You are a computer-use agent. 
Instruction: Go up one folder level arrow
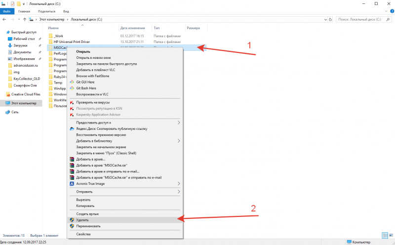[24, 19]
